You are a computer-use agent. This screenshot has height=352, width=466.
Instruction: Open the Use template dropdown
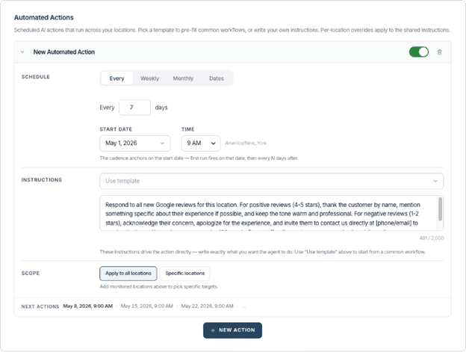pyautogui.click(x=271, y=181)
